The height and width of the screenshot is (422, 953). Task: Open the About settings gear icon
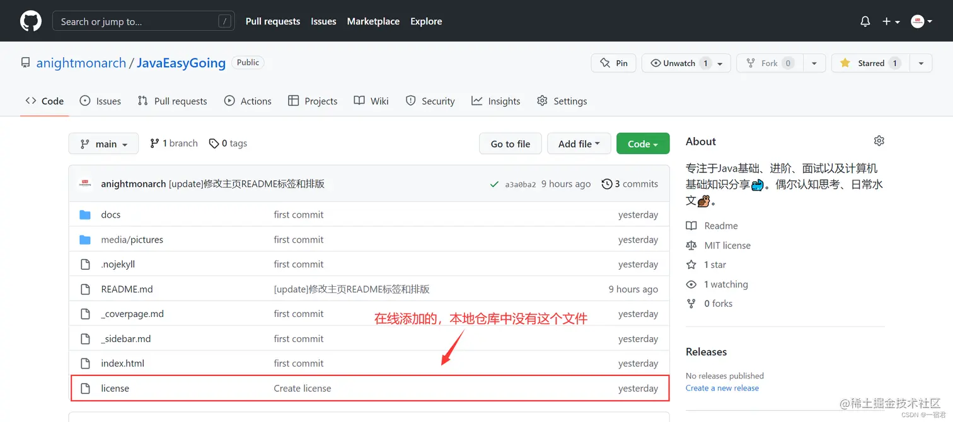[x=879, y=141]
